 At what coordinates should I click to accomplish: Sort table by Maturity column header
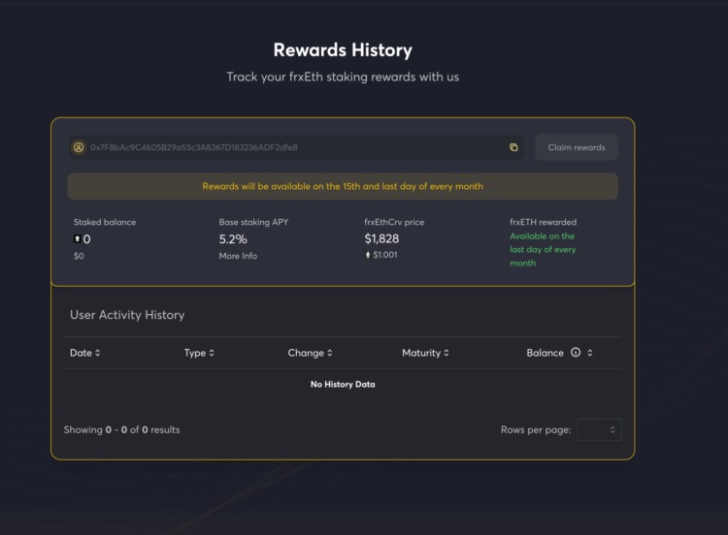click(x=421, y=353)
